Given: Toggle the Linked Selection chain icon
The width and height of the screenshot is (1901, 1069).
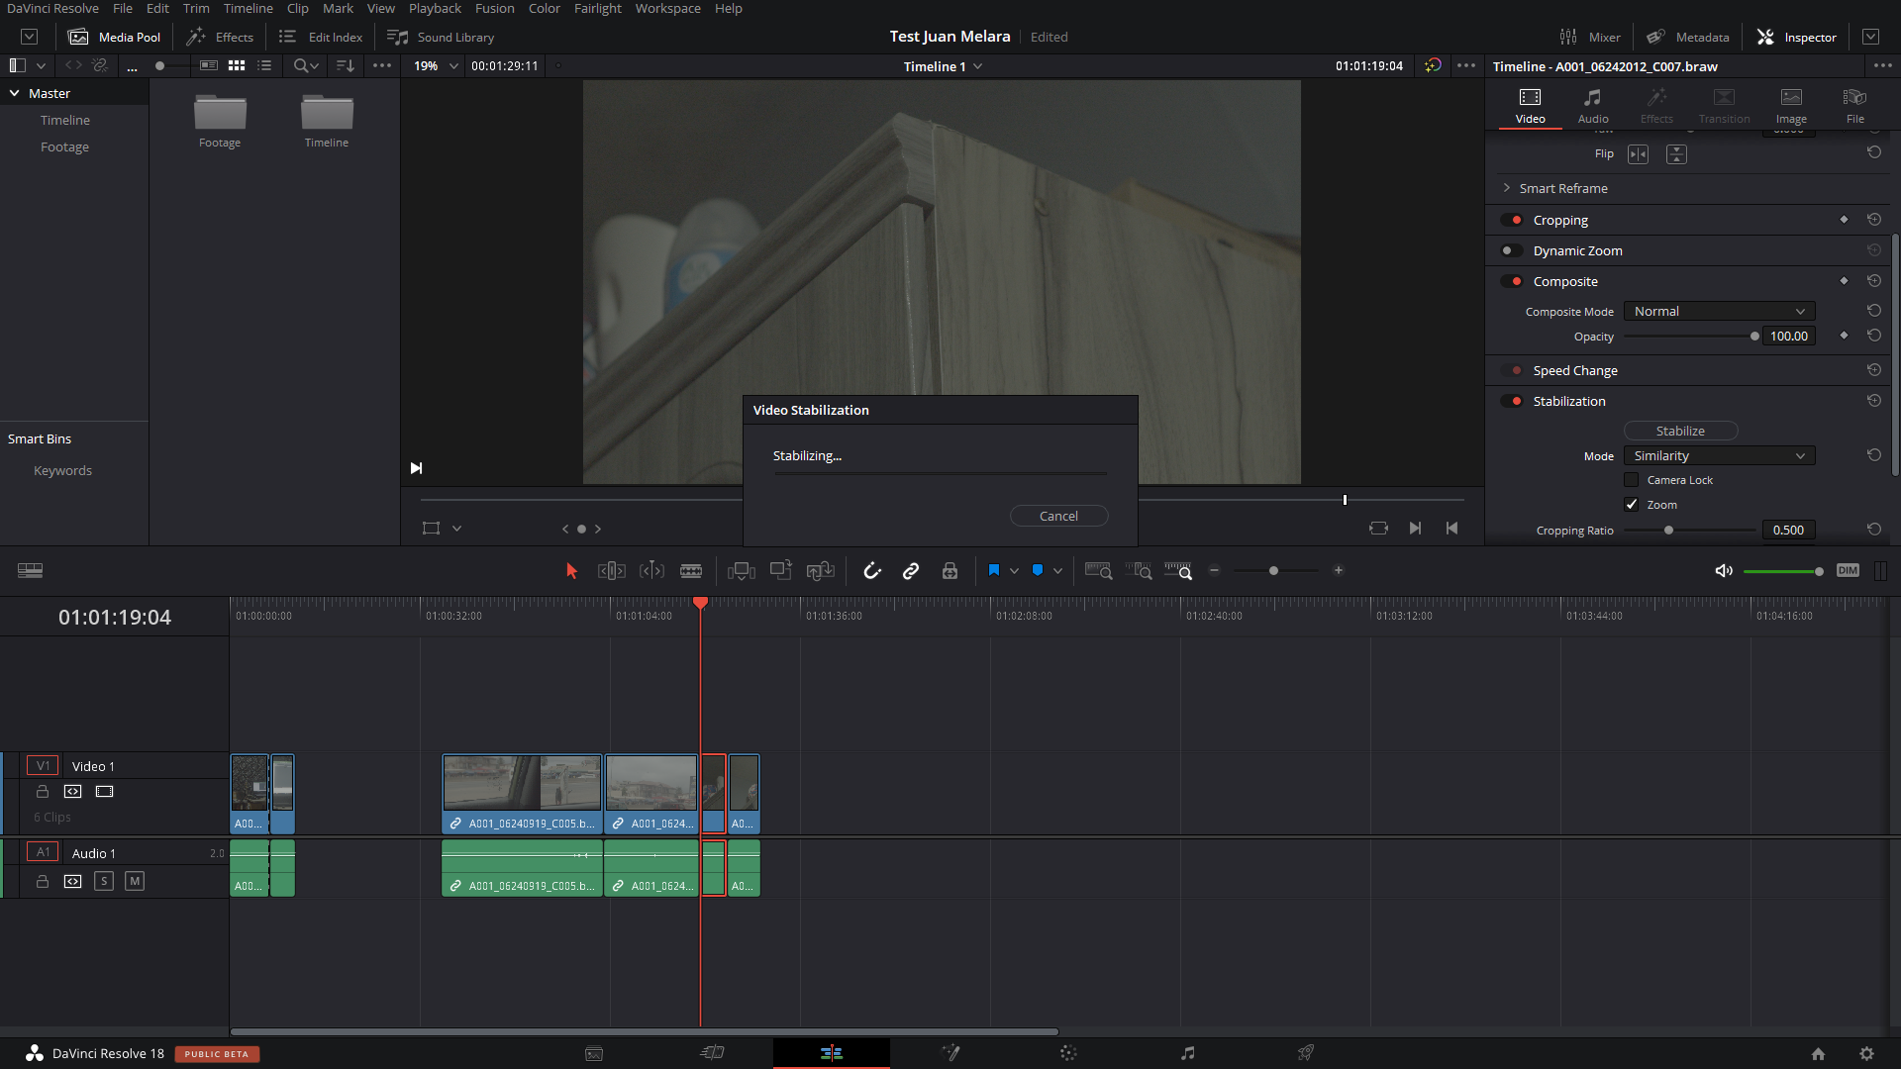Looking at the screenshot, I should coord(911,571).
